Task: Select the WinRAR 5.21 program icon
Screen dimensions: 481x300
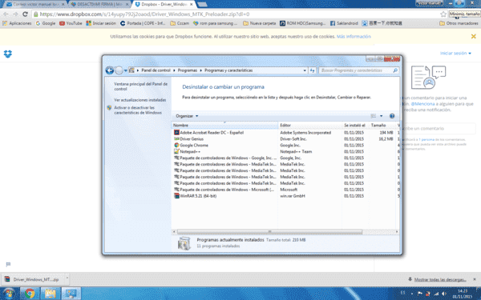Action: pos(176,196)
